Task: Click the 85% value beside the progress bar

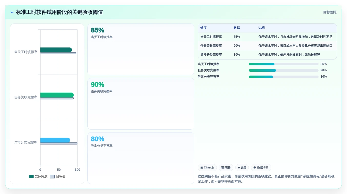Action: (324, 64)
